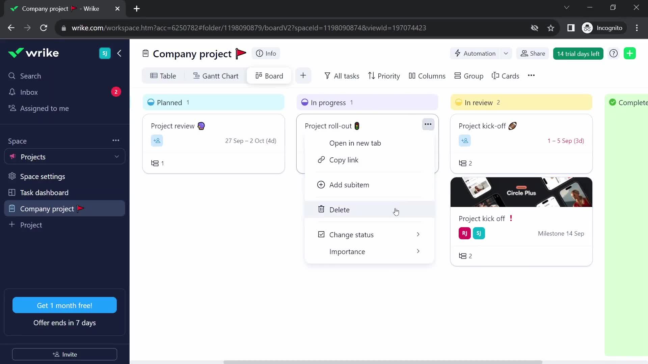Select Open in new tab
This screenshot has width=648, height=364.
[369, 143]
